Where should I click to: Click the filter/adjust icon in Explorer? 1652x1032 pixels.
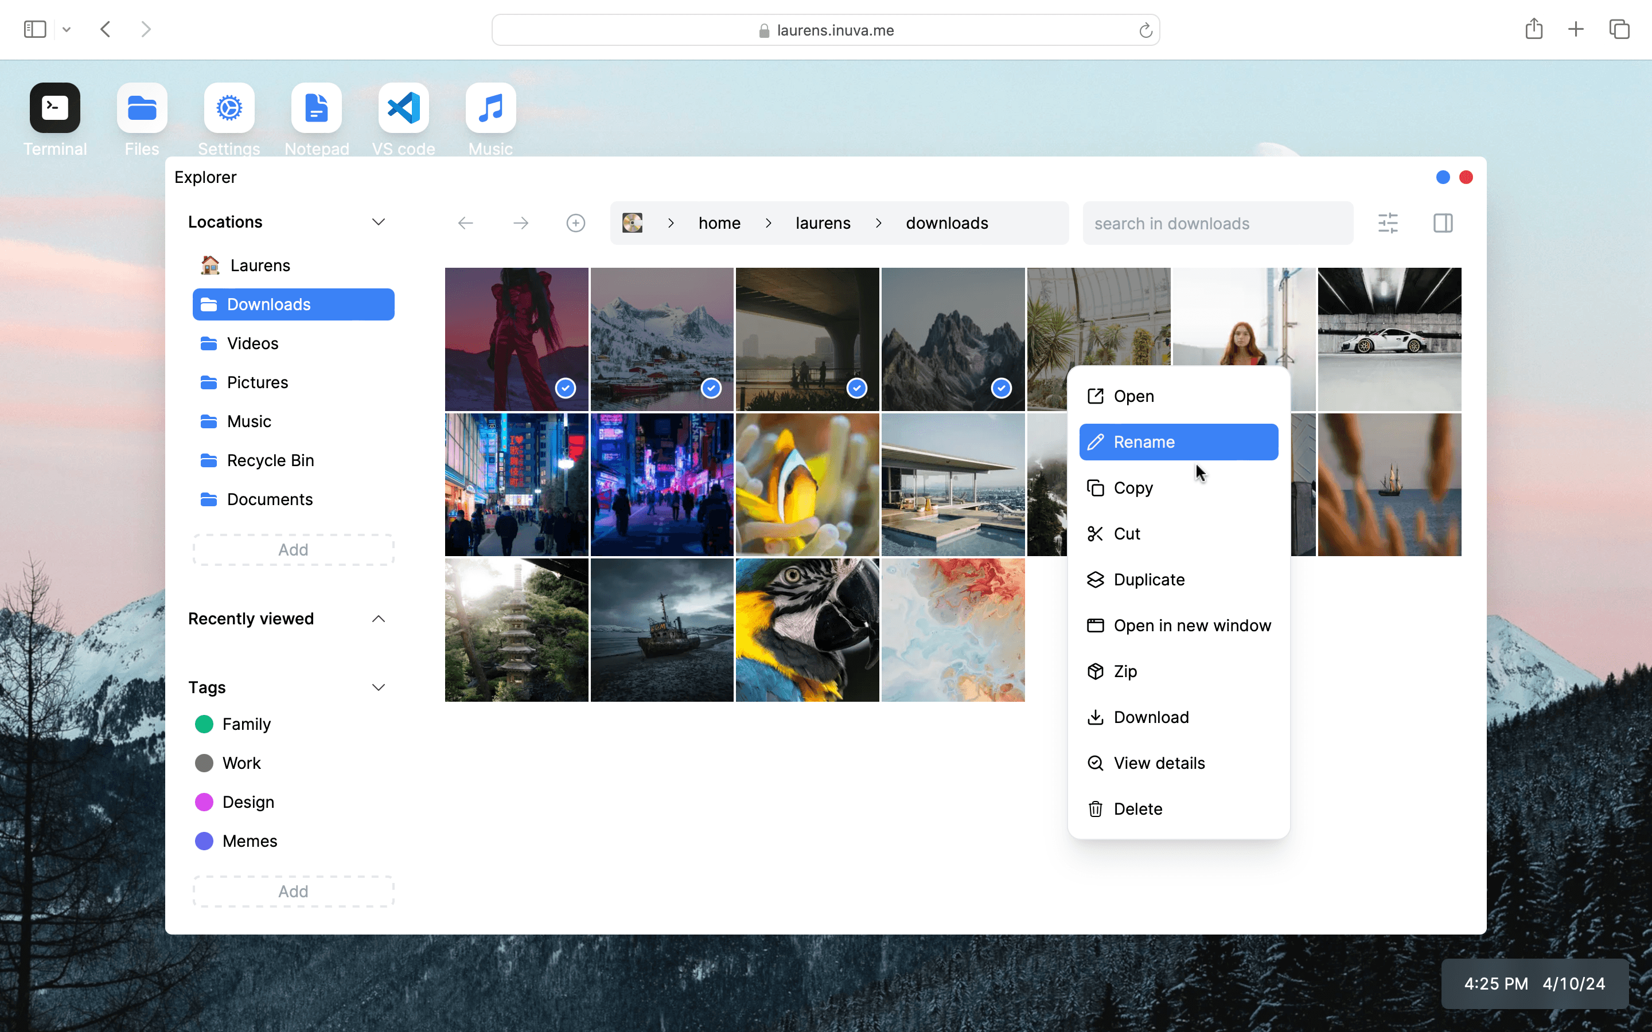tap(1388, 224)
